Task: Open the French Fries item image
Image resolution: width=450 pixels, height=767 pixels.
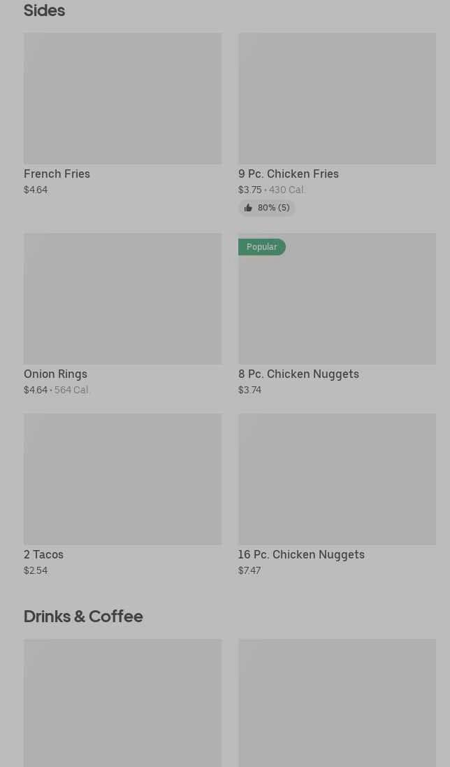Action: (123, 98)
